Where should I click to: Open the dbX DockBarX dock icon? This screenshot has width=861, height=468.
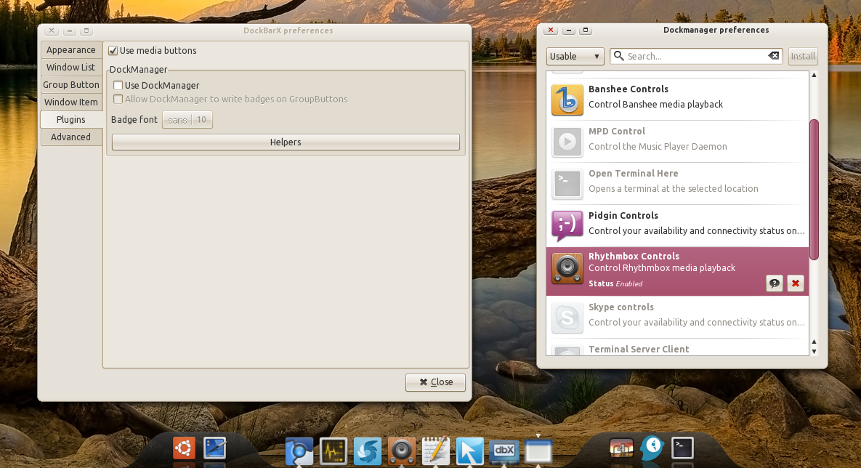coord(504,451)
